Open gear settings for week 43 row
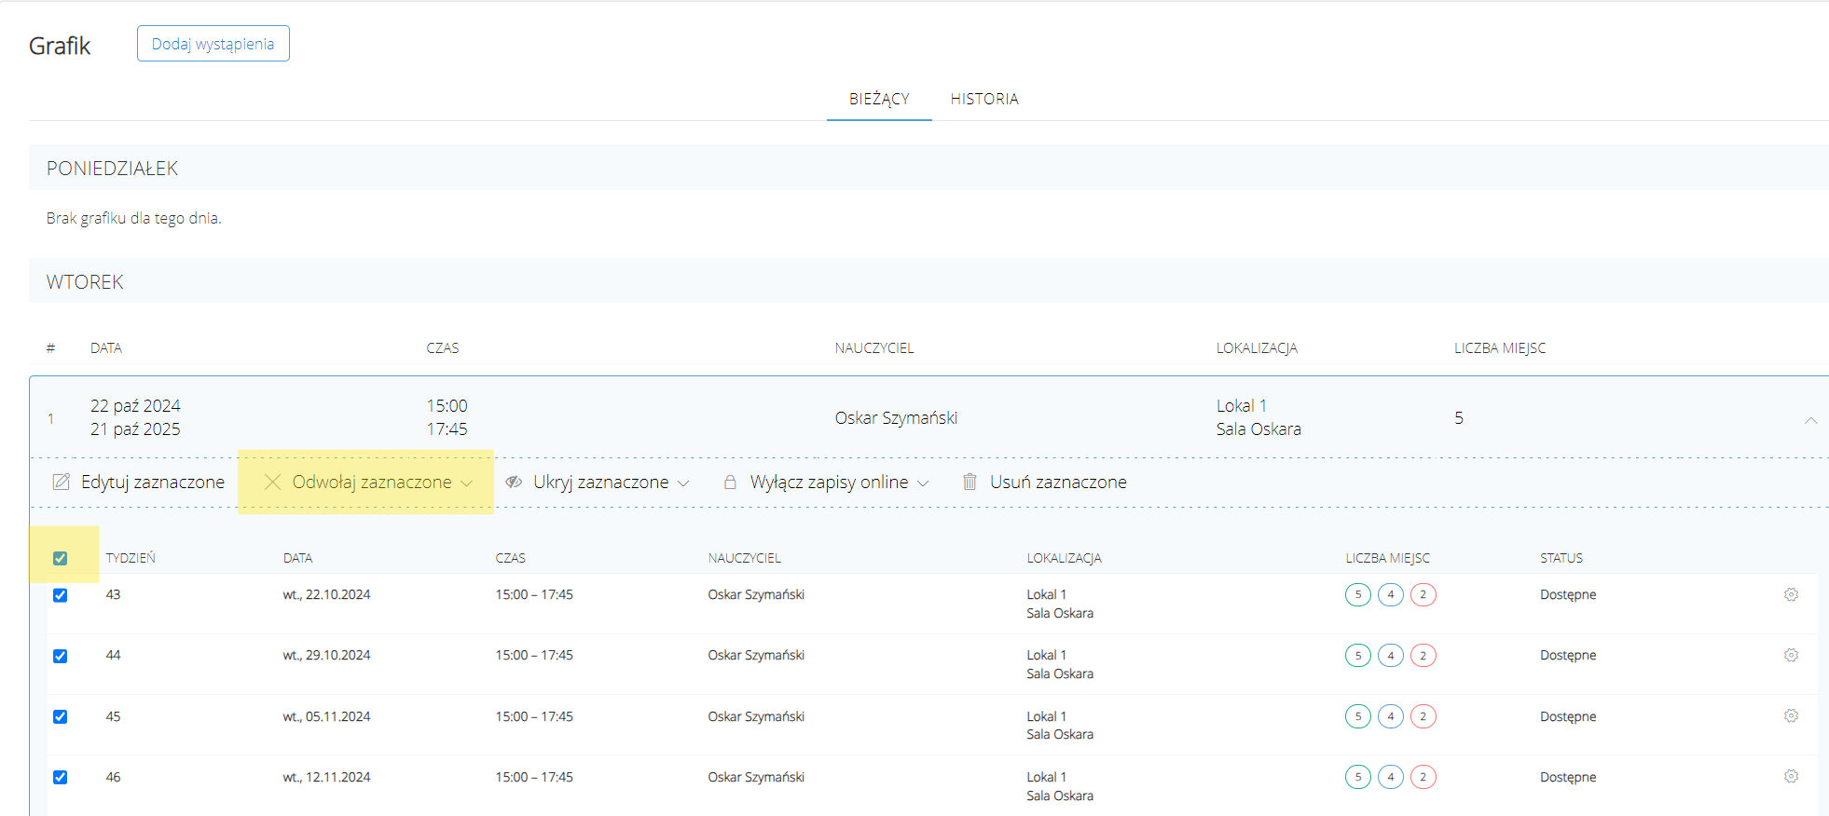Image resolution: width=1829 pixels, height=816 pixels. tap(1791, 594)
